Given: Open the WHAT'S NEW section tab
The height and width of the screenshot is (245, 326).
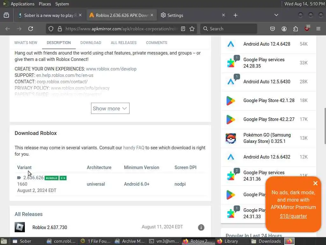Looking at the screenshot, I should pos(26,43).
